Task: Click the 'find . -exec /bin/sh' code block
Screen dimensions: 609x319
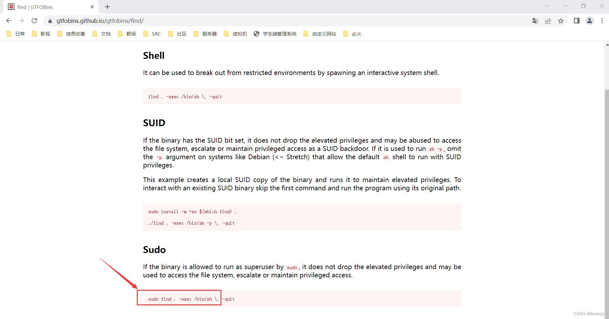Action: coord(302,96)
